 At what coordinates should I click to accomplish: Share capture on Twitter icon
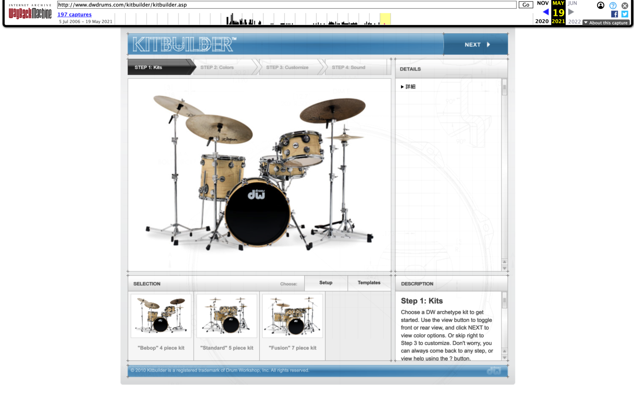tap(625, 14)
